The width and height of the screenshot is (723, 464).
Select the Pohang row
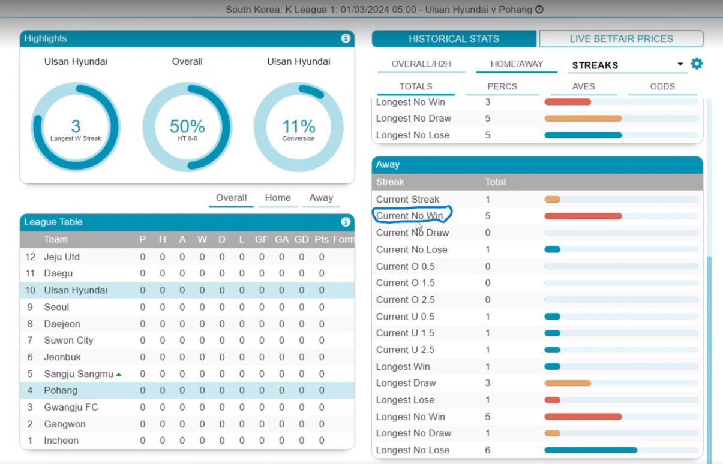[x=187, y=390]
